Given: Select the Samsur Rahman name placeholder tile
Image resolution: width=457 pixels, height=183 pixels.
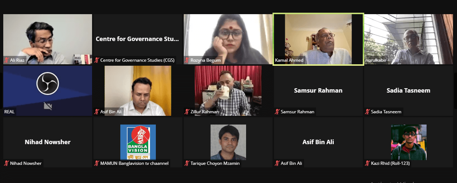Looking at the screenshot, I should 318,91.
